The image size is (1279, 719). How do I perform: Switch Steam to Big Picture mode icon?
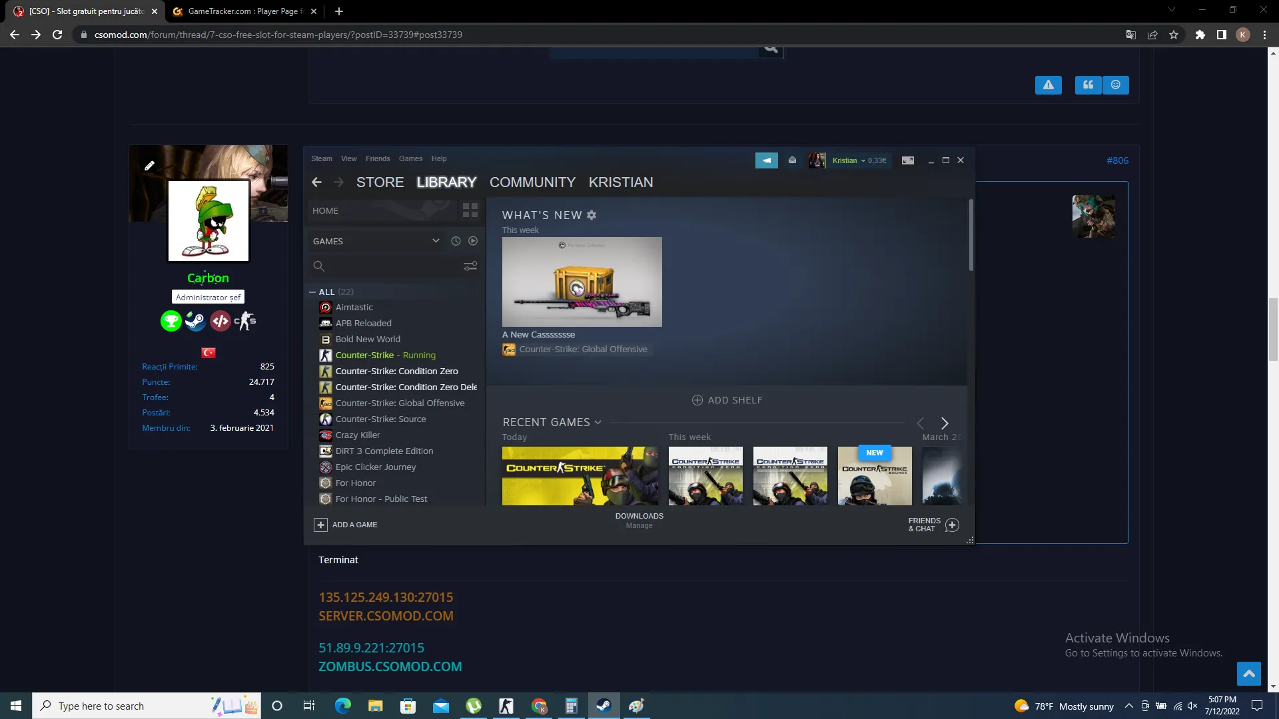click(x=908, y=160)
